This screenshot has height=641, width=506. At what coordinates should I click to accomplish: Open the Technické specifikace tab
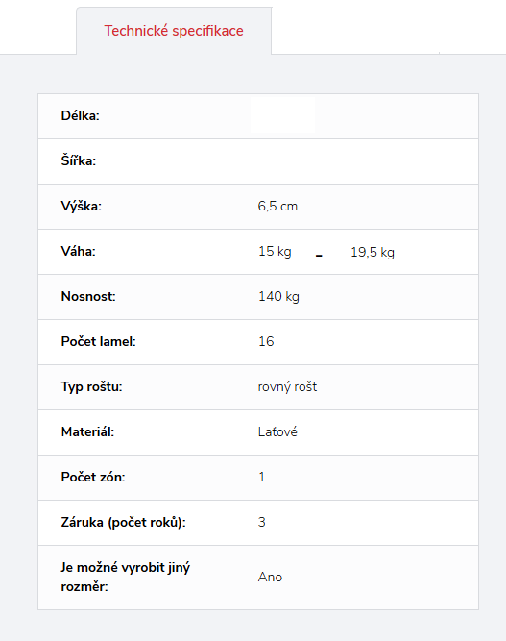(x=174, y=31)
